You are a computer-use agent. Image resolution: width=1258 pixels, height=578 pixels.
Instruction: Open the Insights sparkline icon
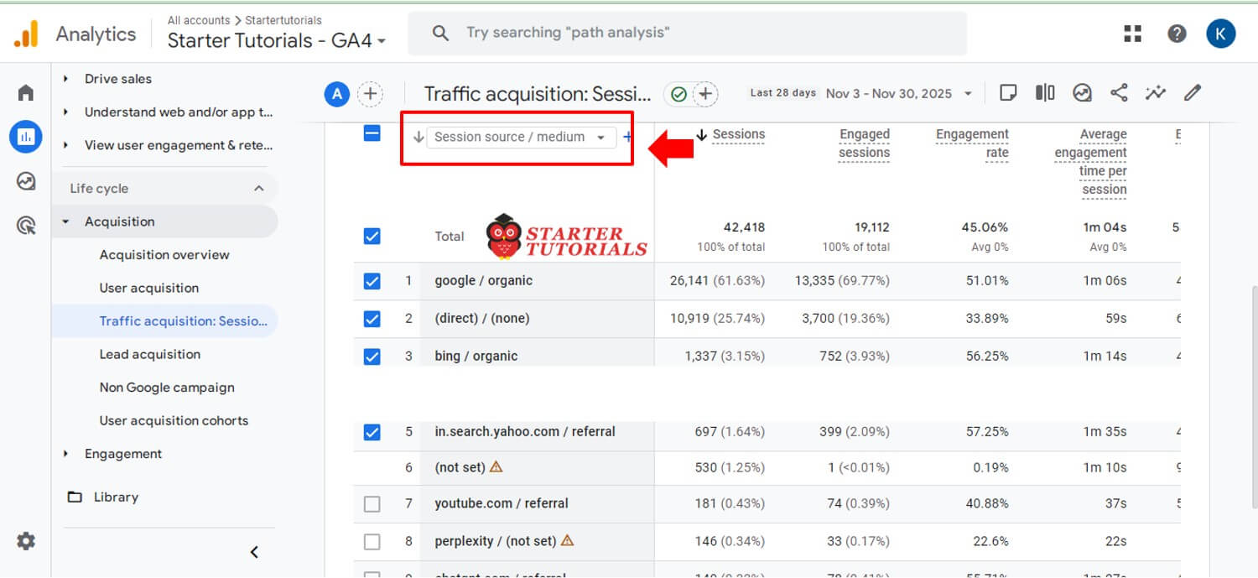coord(1156,93)
